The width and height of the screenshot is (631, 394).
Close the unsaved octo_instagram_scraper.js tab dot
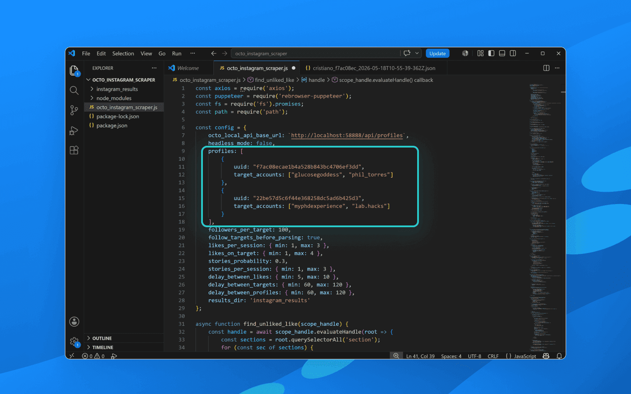pyautogui.click(x=294, y=68)
